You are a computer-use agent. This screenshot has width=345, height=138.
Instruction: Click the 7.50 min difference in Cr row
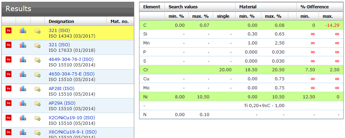[310, 70]
